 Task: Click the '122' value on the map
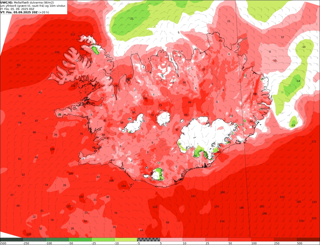81,197
